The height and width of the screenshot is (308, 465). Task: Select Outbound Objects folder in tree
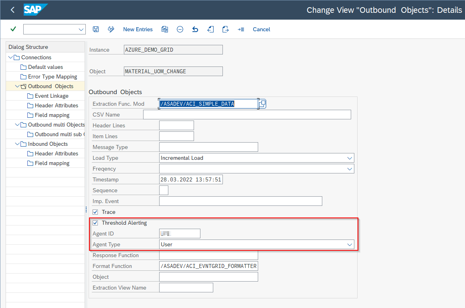(x=51, y=86)
